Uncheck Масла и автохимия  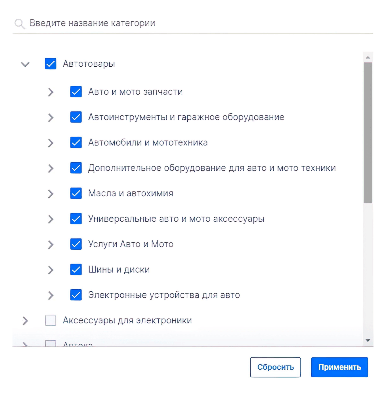pyautogui.click(x=75, y=193)
